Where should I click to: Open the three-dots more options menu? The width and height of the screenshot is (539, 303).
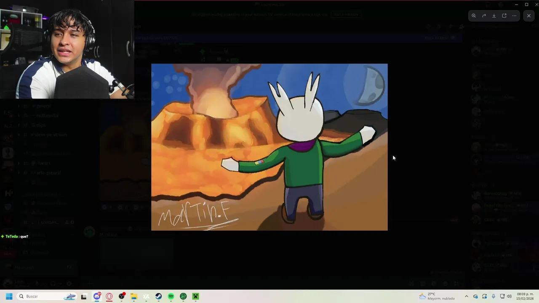pyautogui.click(x=514, y=16)
